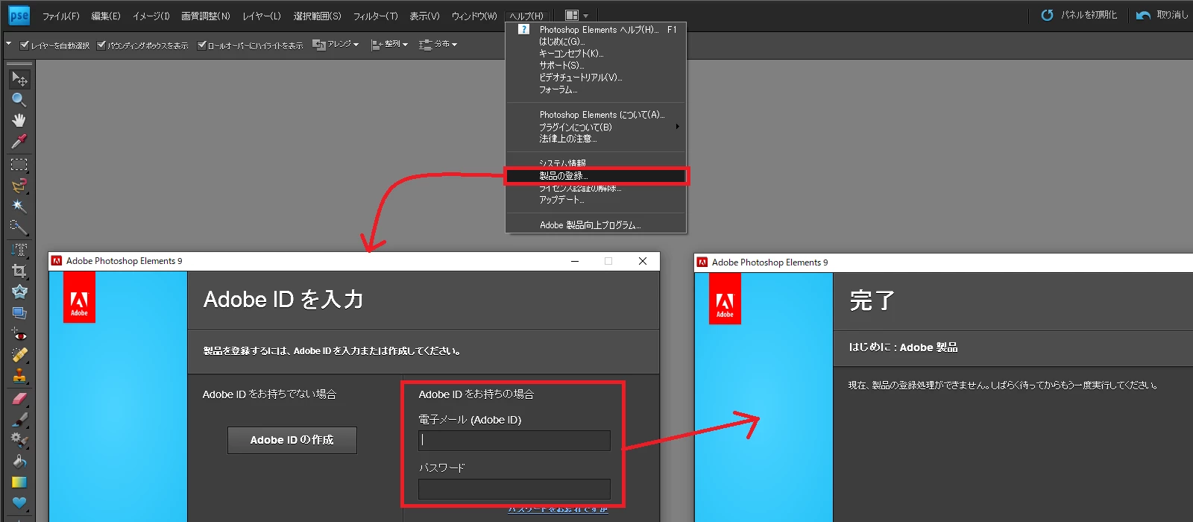
Task: Open the workspace layout dropdown
Action: tap(576, 15)
